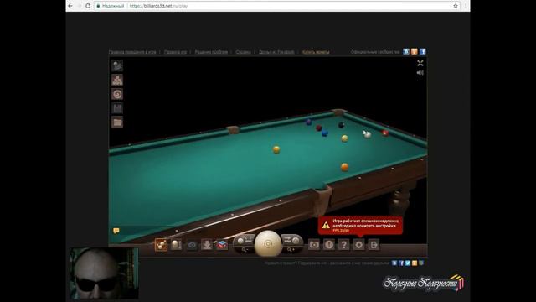Mute game sound with the speaker icon

point(420,73)
